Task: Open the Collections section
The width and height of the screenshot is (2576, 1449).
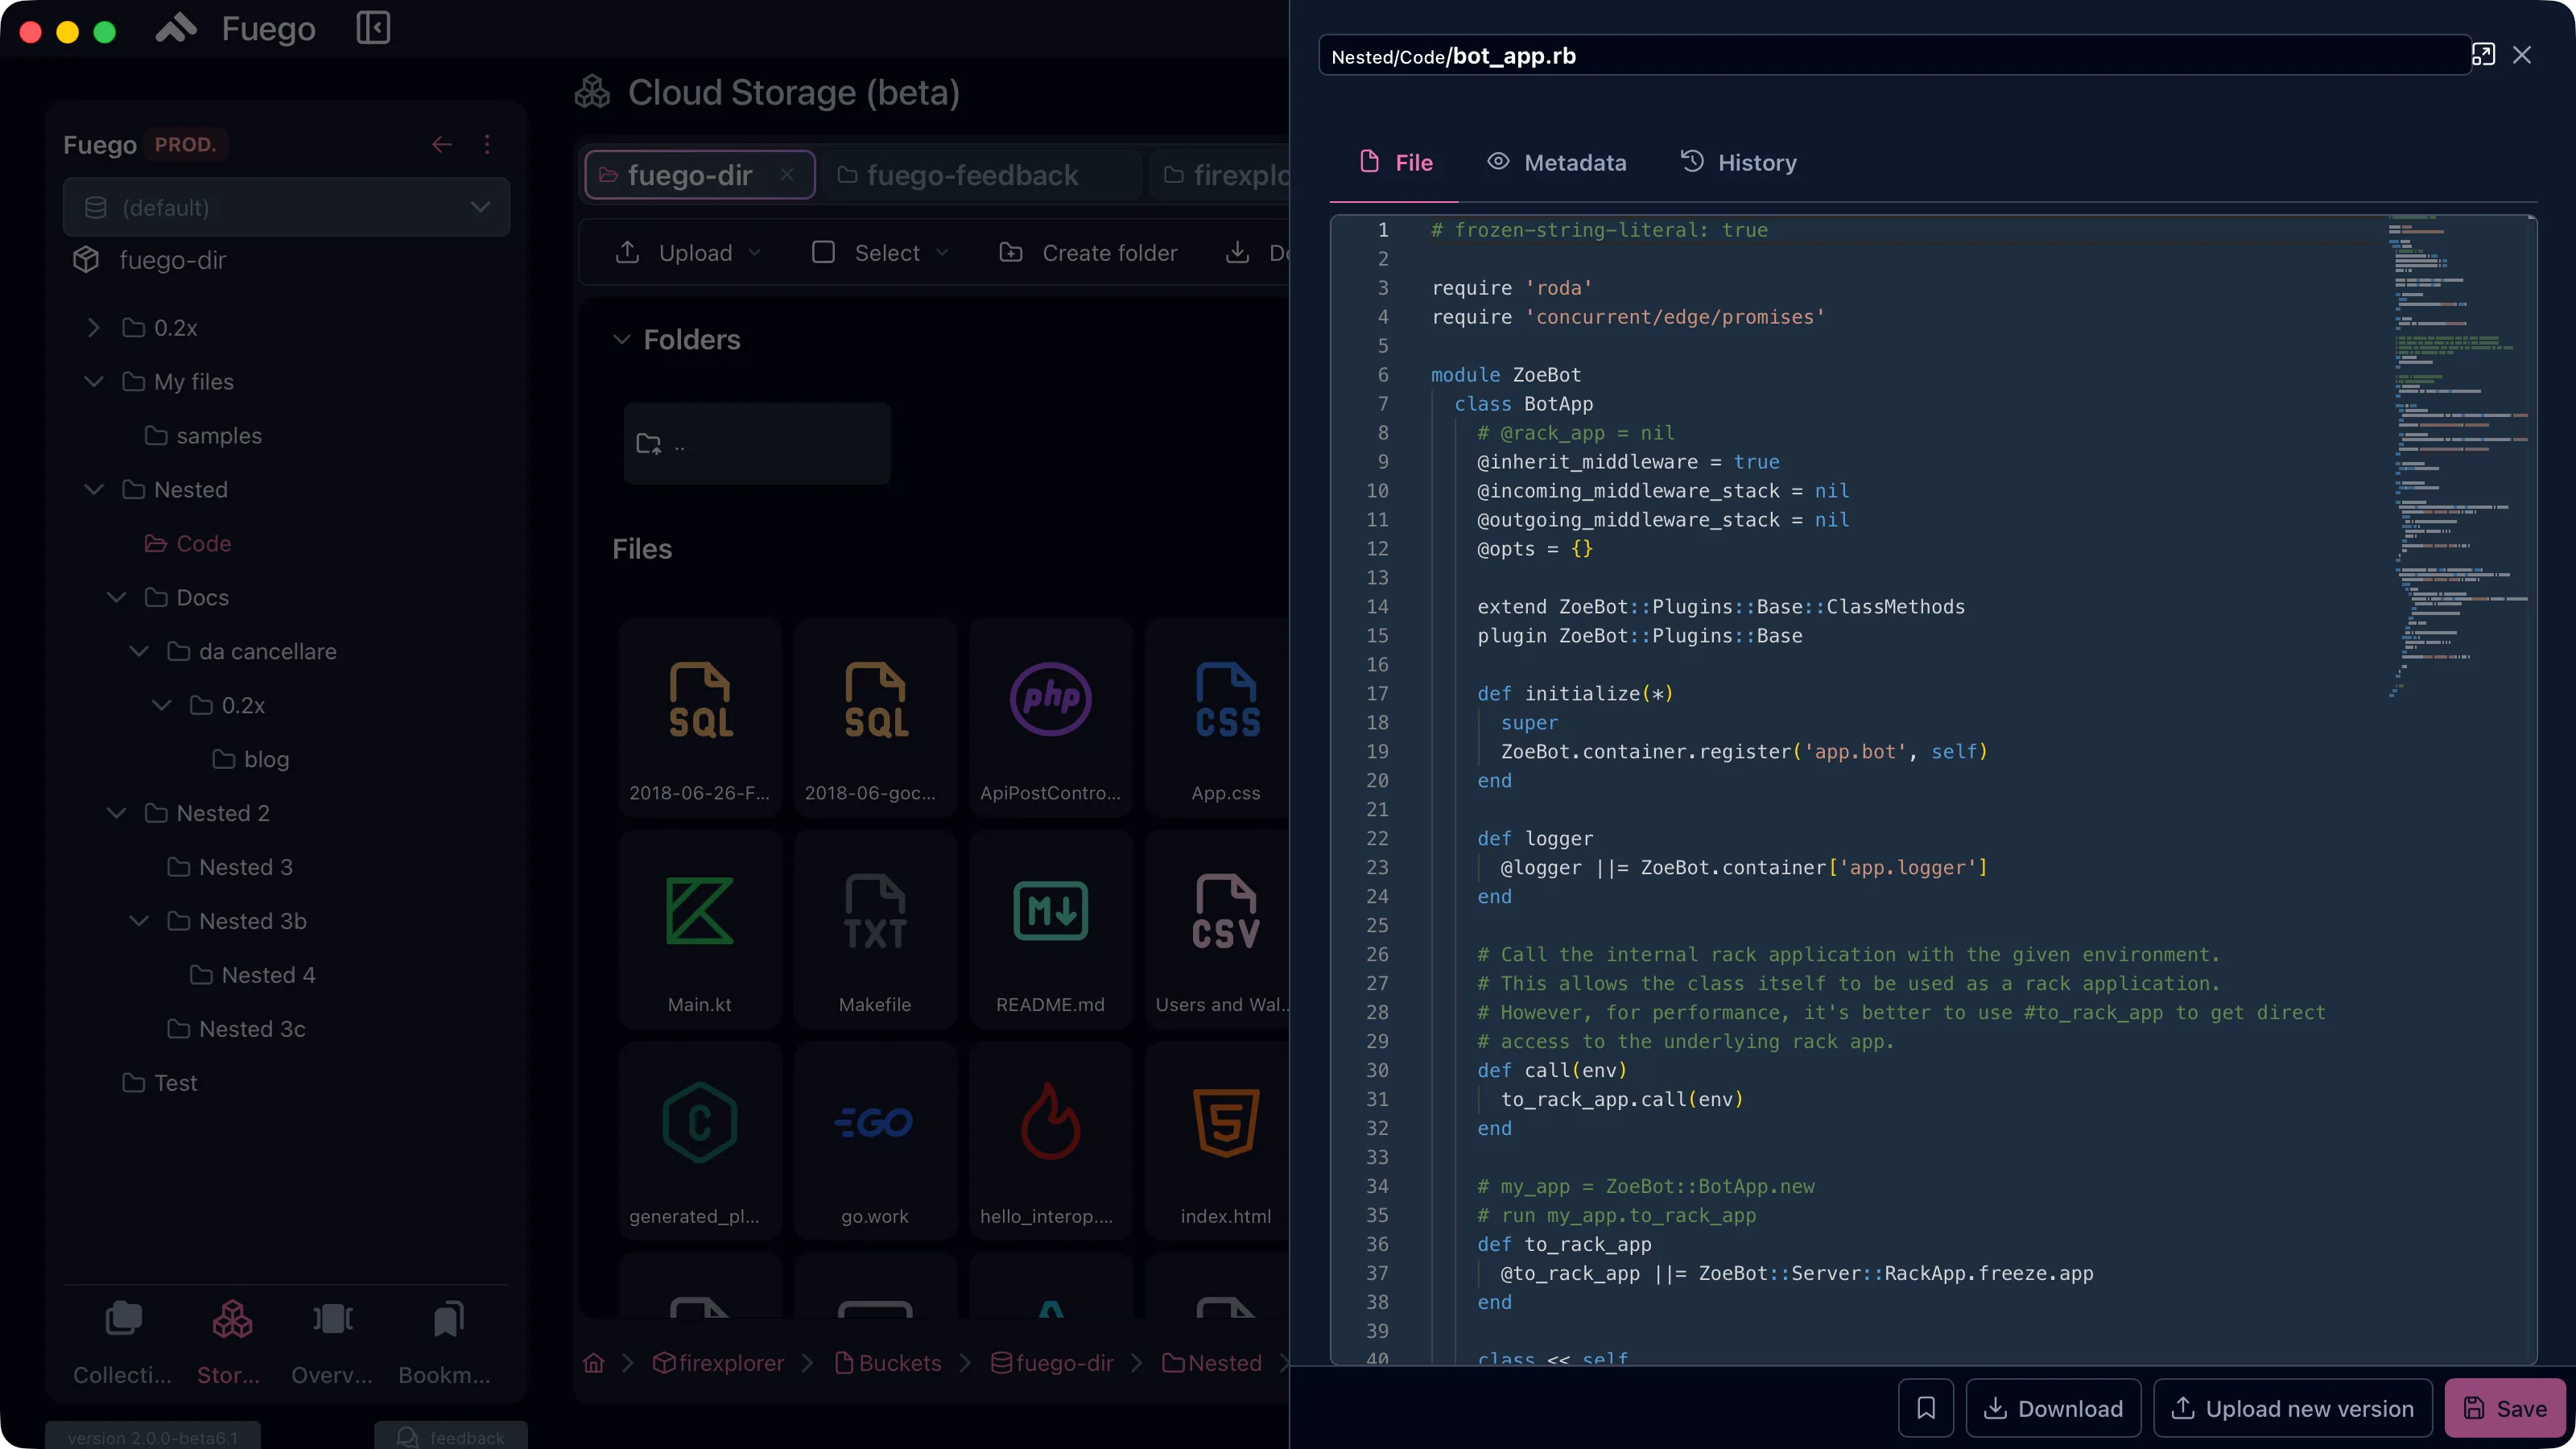Action: [123, 1343]
